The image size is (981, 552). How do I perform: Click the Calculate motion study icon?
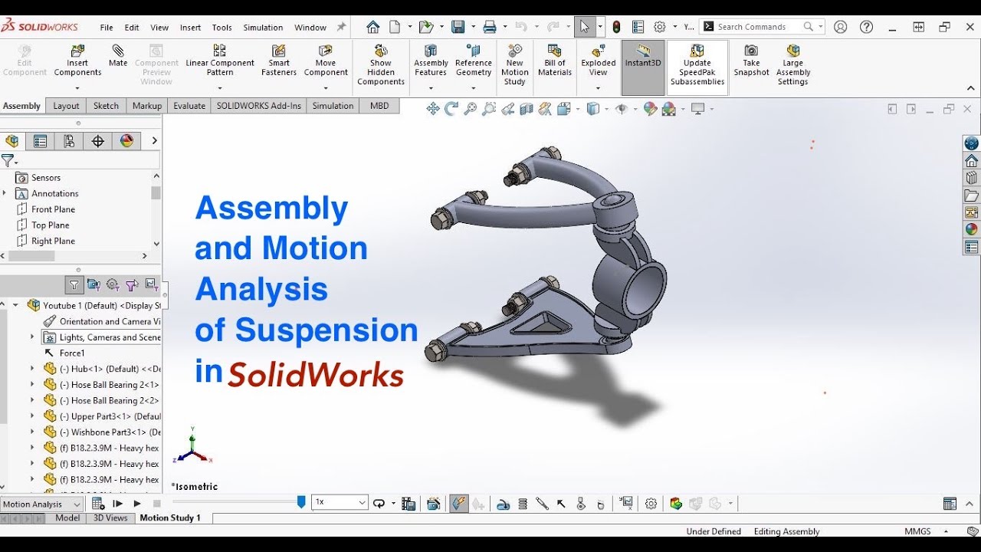[98, 504]
